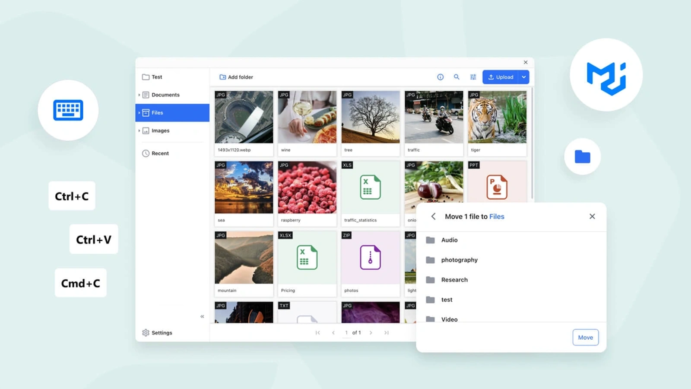This screenshot has width=691, height=389.
Task: Select the wine image thumbnail
Action: (x=307, y=117)
